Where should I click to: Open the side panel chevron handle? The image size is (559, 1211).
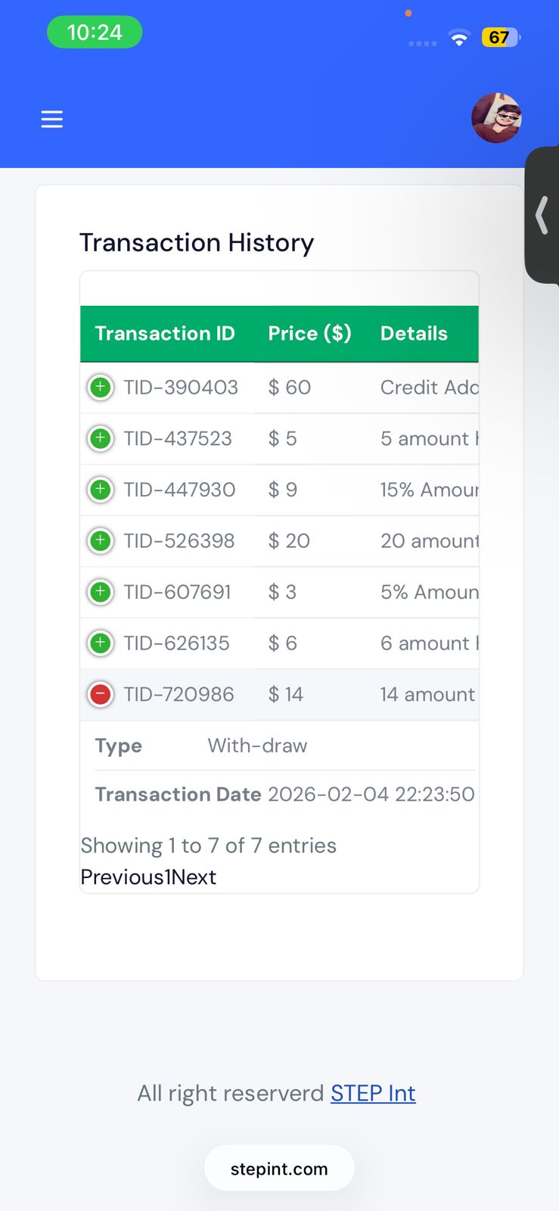click(x=542, y=216)
